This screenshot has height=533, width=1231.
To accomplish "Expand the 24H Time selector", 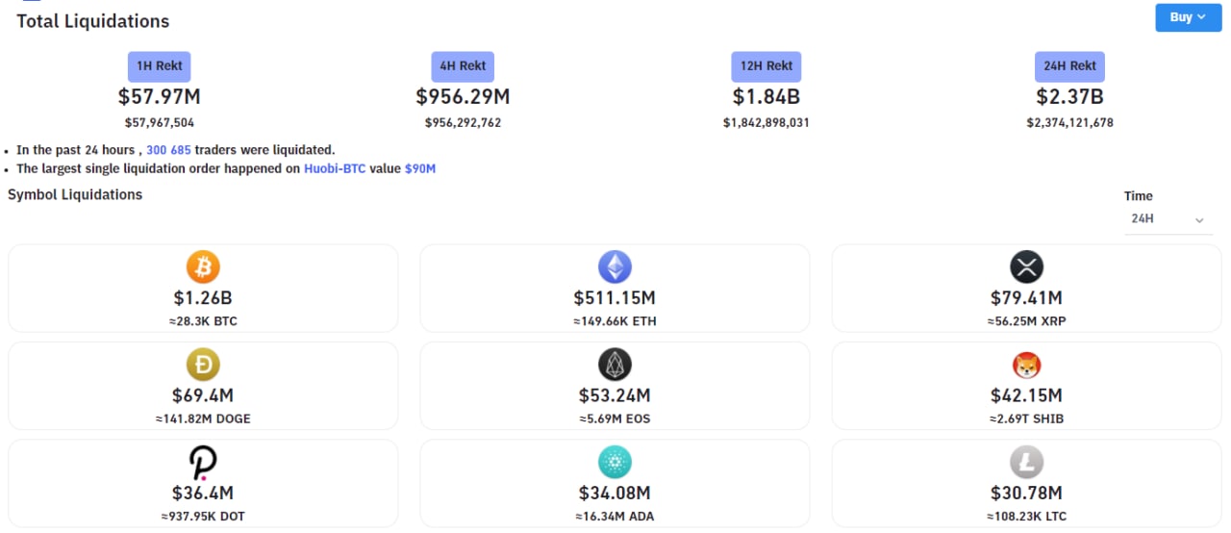I will 1168,219.
